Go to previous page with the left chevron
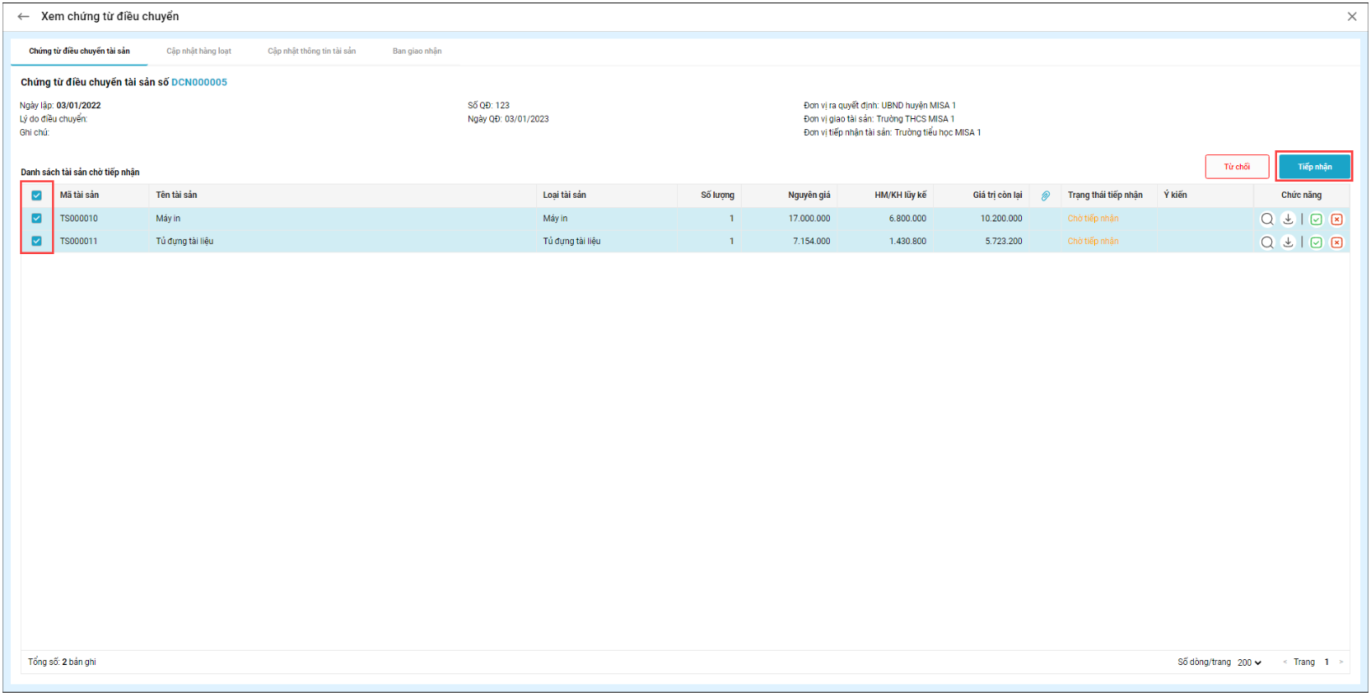The width and height of the screenshot is (1371, 696). pyautogui.click(x=1285, y=662)
